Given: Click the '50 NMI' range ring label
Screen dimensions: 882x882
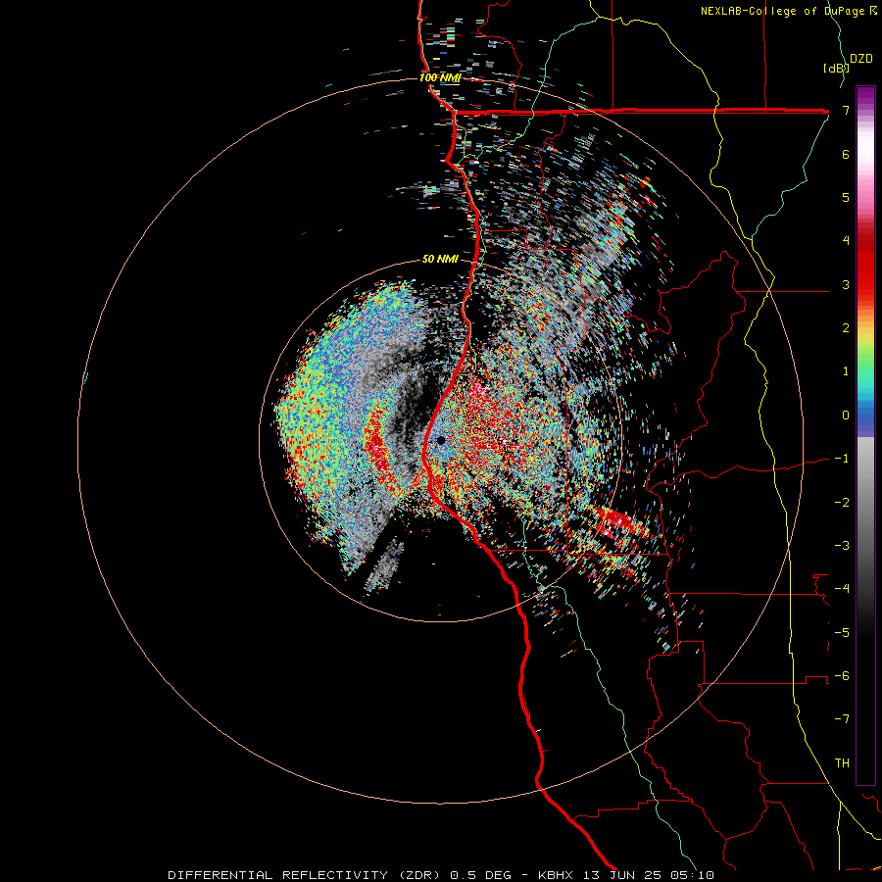Looking at the screenshot, I should (x=440, y=259).
